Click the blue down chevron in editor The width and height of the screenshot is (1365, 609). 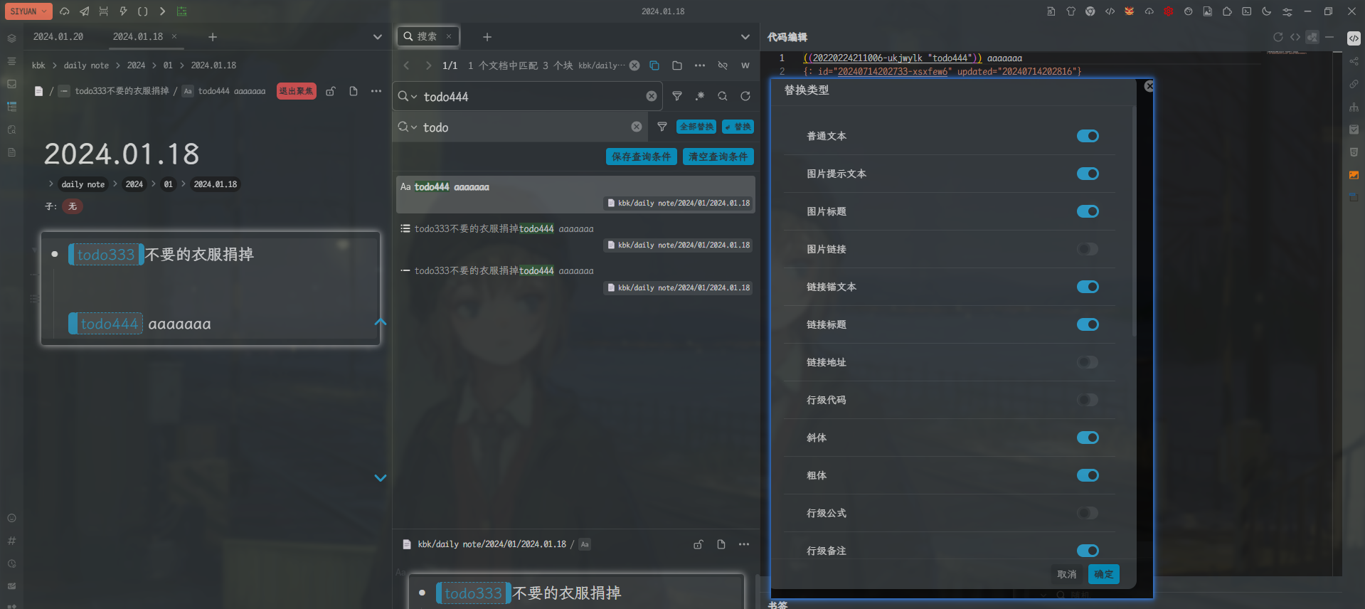click(381, 478)
